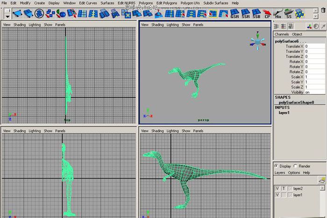Open the Edit Polygons menu

click(x=166, y=3)
